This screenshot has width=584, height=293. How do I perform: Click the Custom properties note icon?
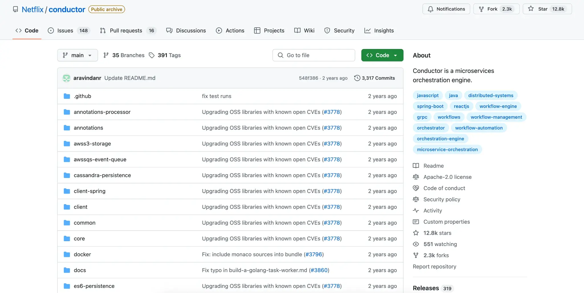(x=416, y=222)
